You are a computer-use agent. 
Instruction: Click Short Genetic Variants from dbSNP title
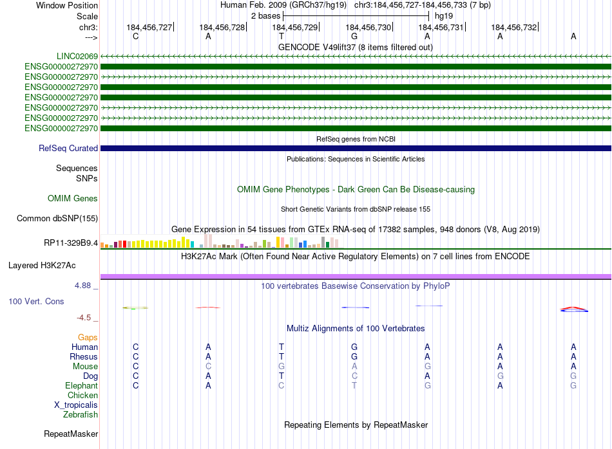tap(356, 209)
